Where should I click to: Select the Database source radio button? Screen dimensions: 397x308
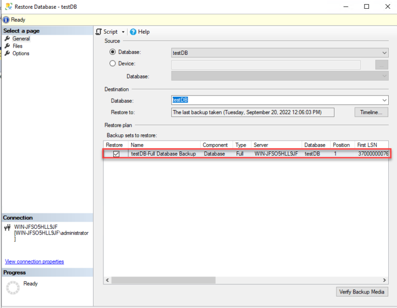point(113,52)
